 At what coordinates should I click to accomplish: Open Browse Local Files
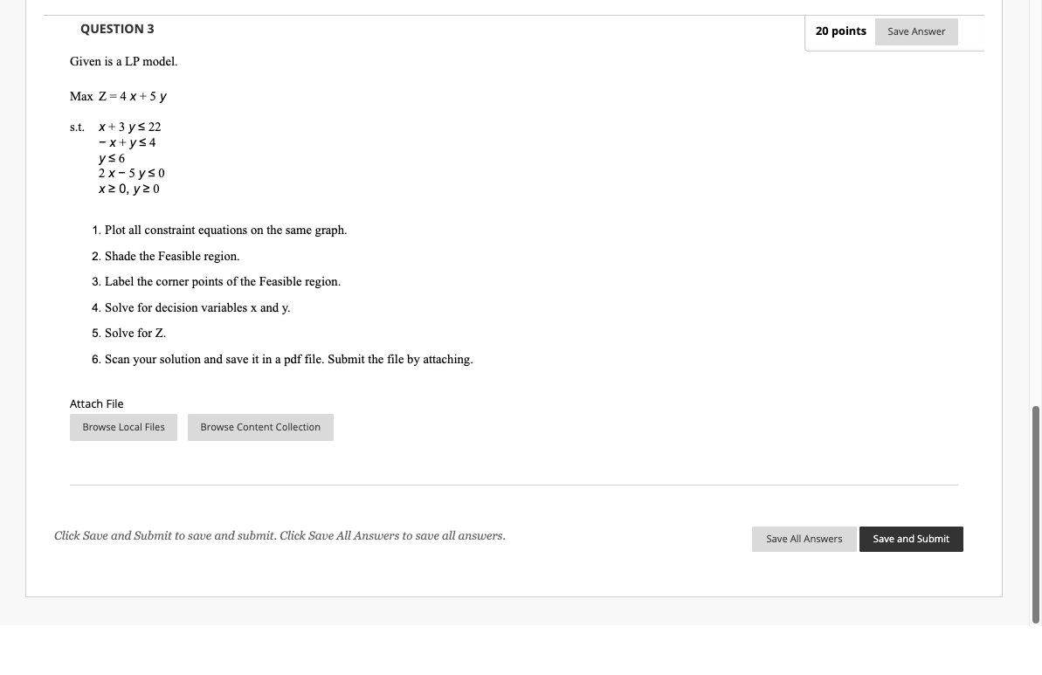click(x=124, y=427)
